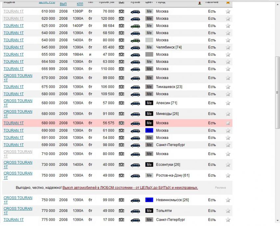280x226 pixels.
Task: Click the car body icon in the Тольятти row
Action: click(x=135, y=211)
